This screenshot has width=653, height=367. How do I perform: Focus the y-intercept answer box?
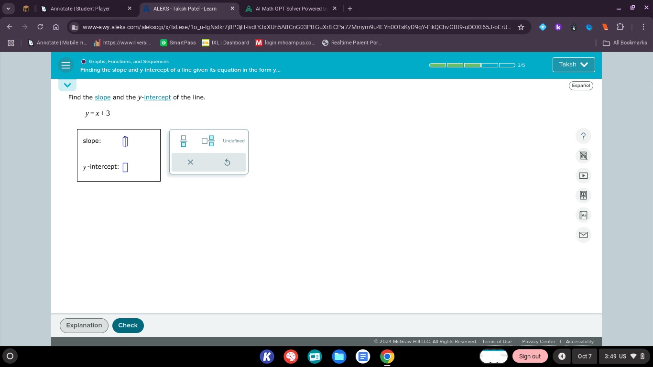coord(125,167)
